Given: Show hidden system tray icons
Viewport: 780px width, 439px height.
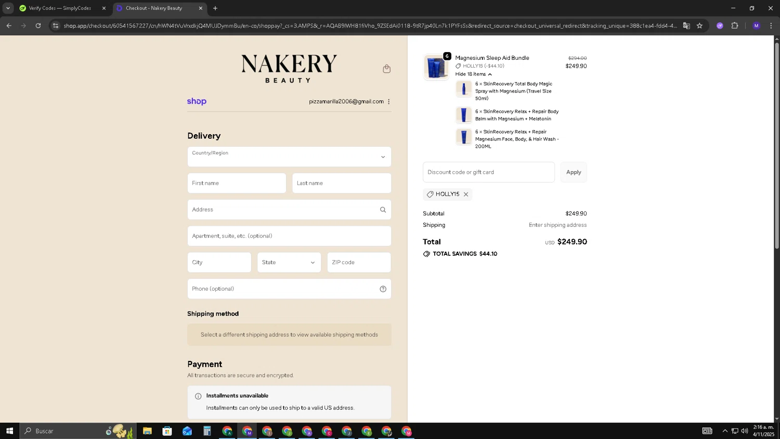Looking at the screenshot, I should [x=725, y=431].
